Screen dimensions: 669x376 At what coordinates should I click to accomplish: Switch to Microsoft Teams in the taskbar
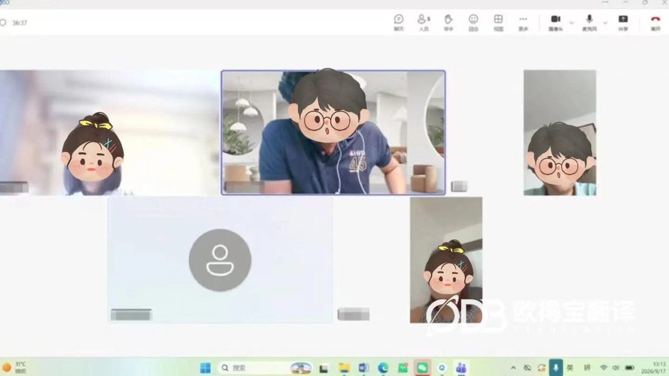[461, 368]
